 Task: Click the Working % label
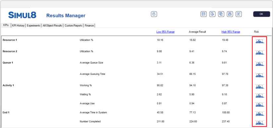(x=86, y=85)
